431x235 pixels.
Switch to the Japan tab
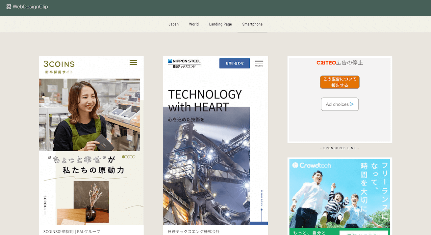pos(173,24)
